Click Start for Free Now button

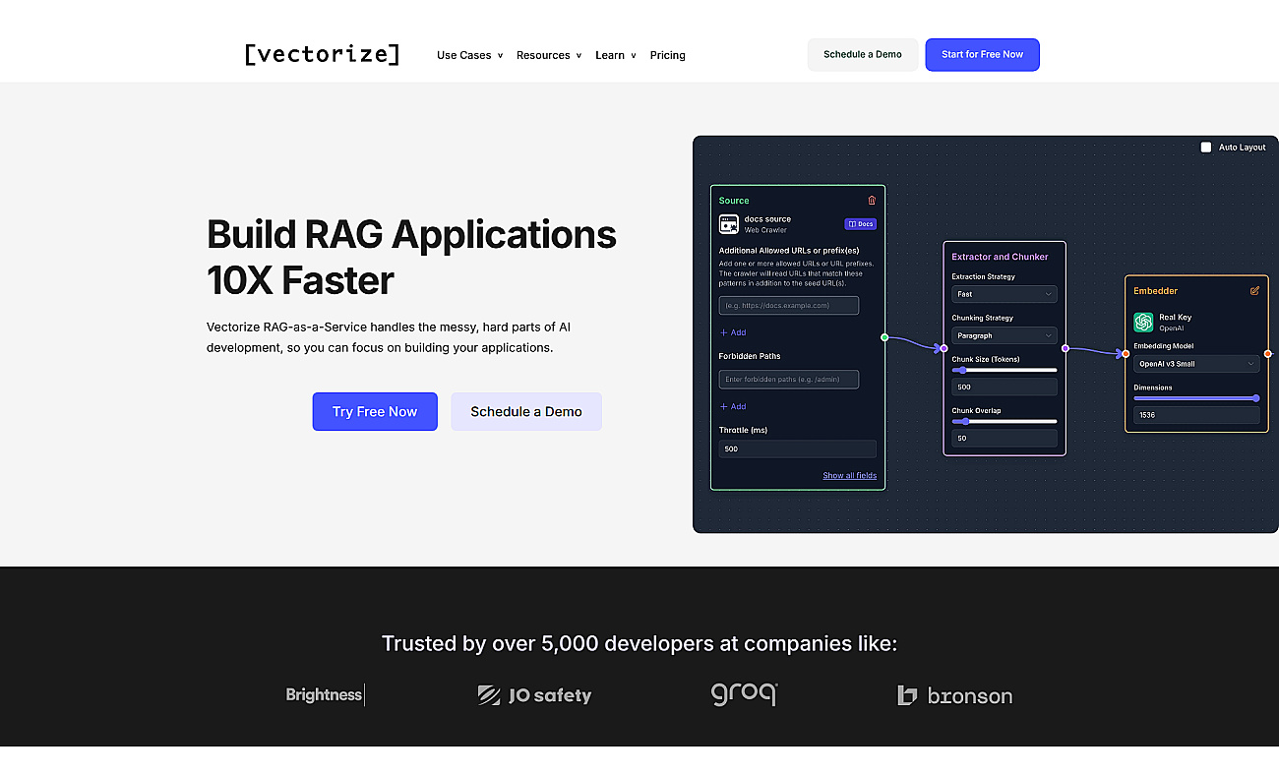coord(982,54)
